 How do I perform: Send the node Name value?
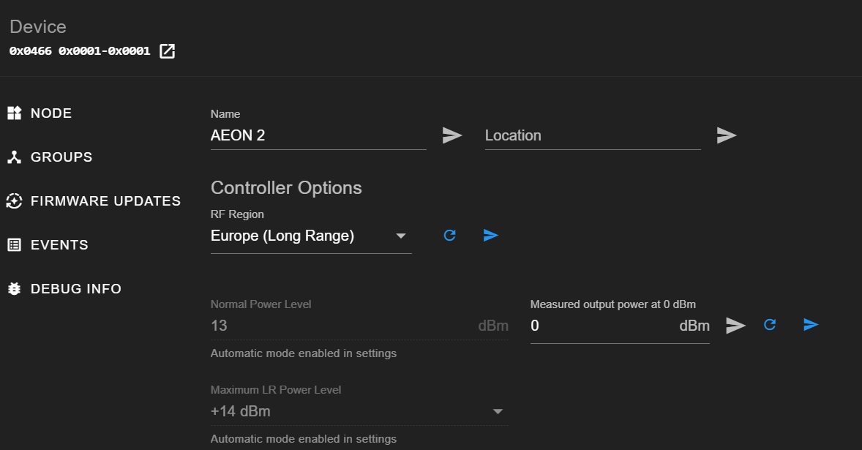click(x=452, y=135)
